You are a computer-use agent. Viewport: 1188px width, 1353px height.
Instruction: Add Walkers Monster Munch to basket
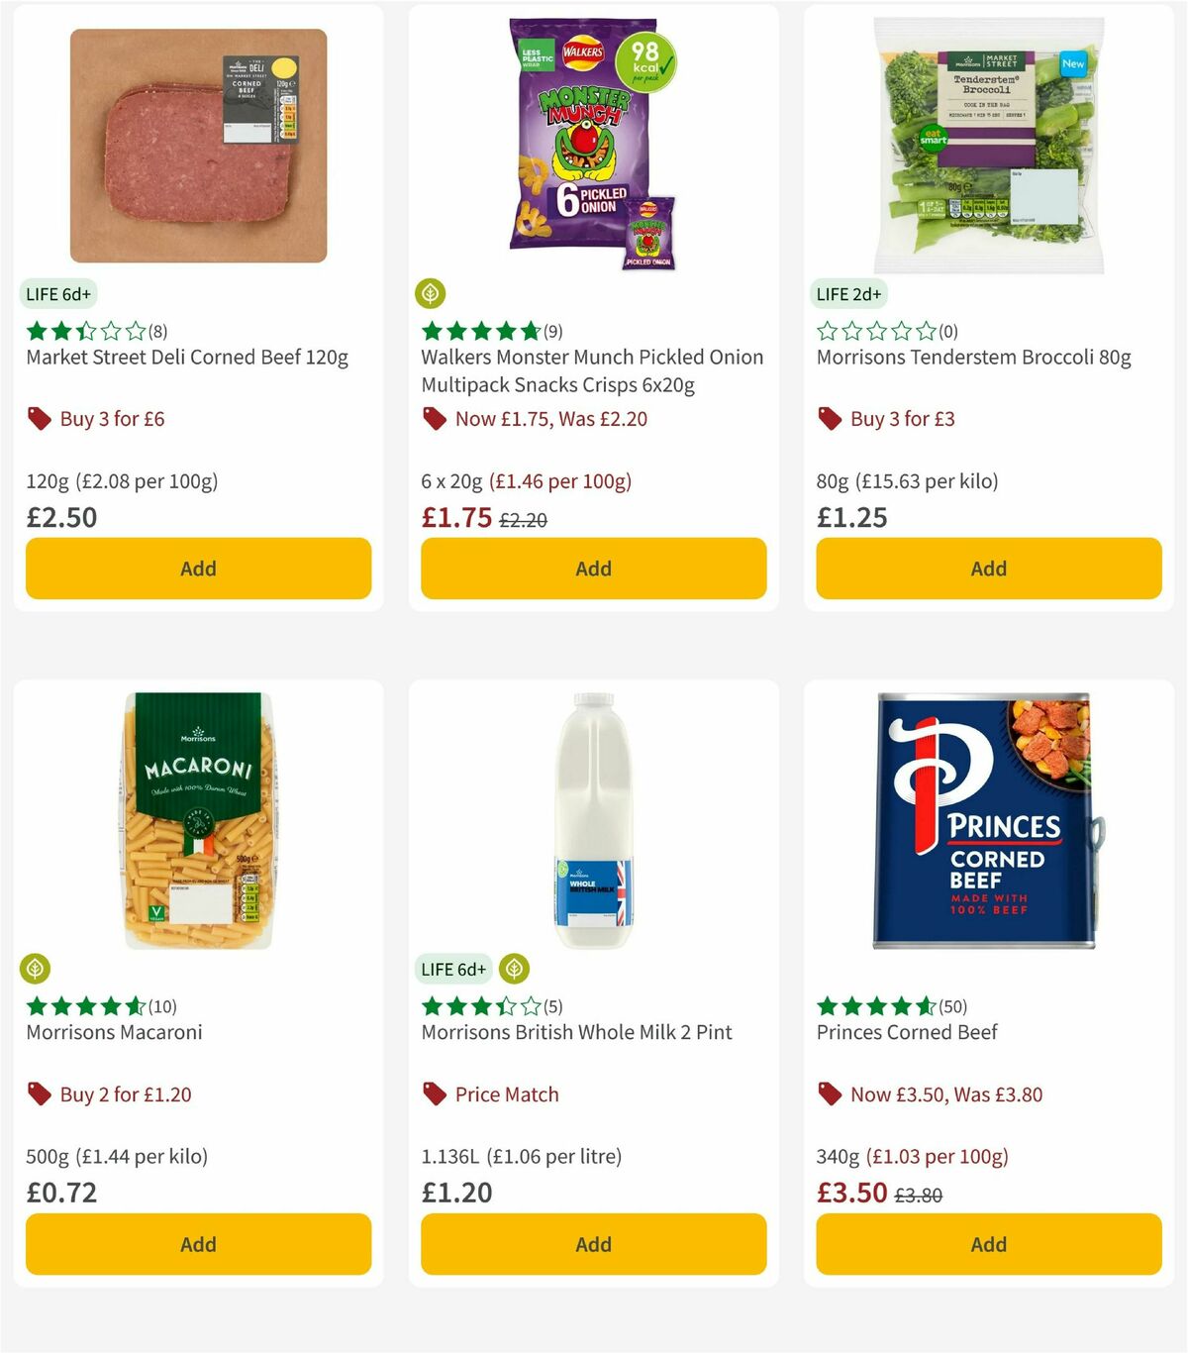592,569
